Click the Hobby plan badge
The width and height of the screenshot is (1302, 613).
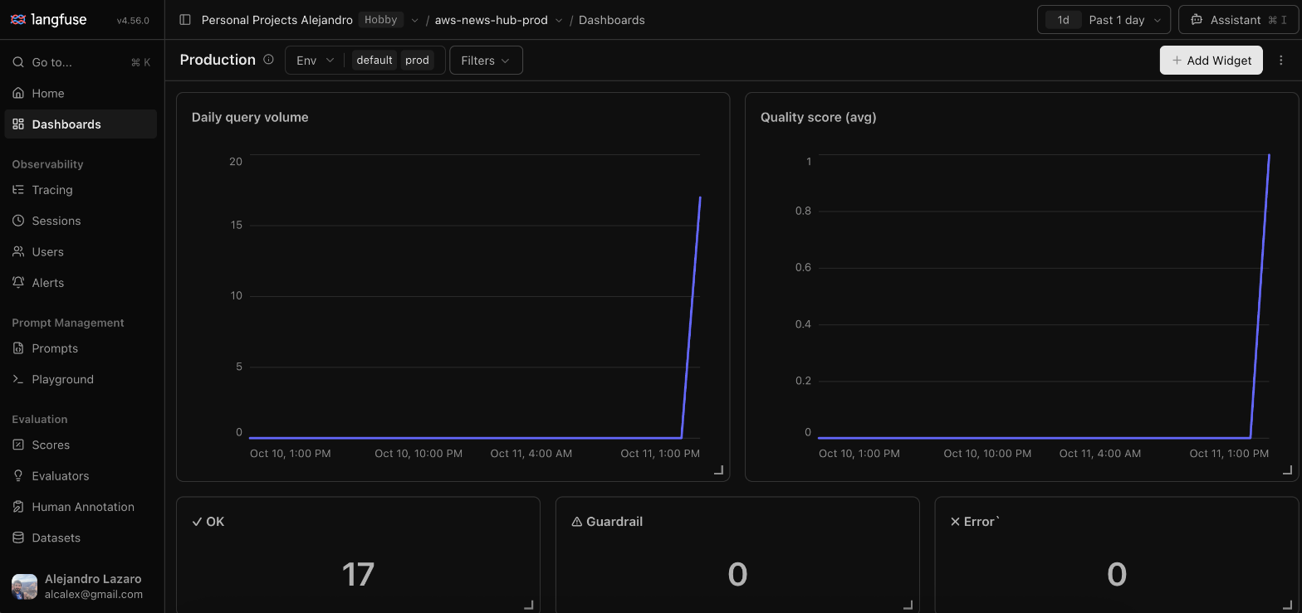click(381, 20)
